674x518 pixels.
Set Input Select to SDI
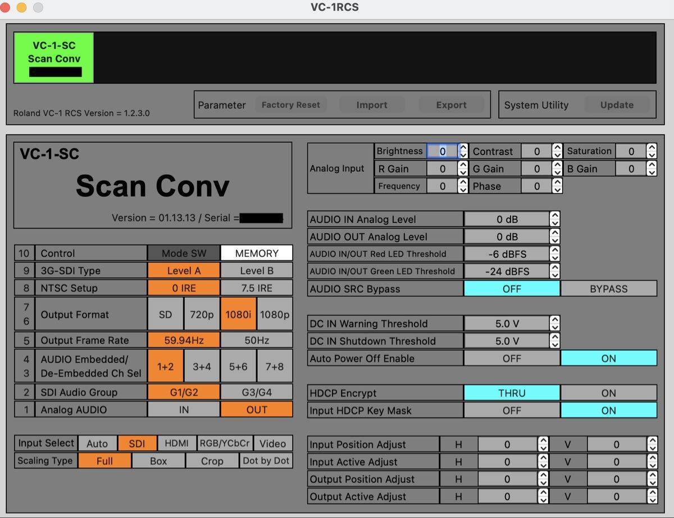137,443
